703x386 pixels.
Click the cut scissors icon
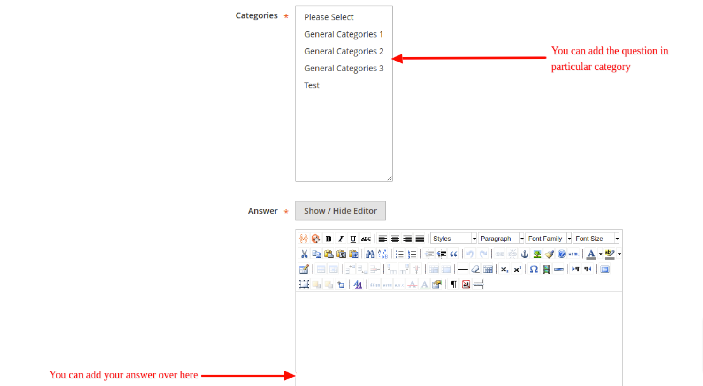click(304, 254)
